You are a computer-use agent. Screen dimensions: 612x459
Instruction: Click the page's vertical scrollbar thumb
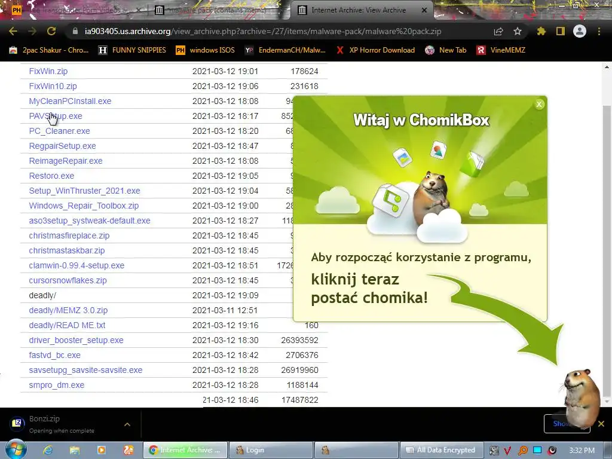click(x=606, y=250)
